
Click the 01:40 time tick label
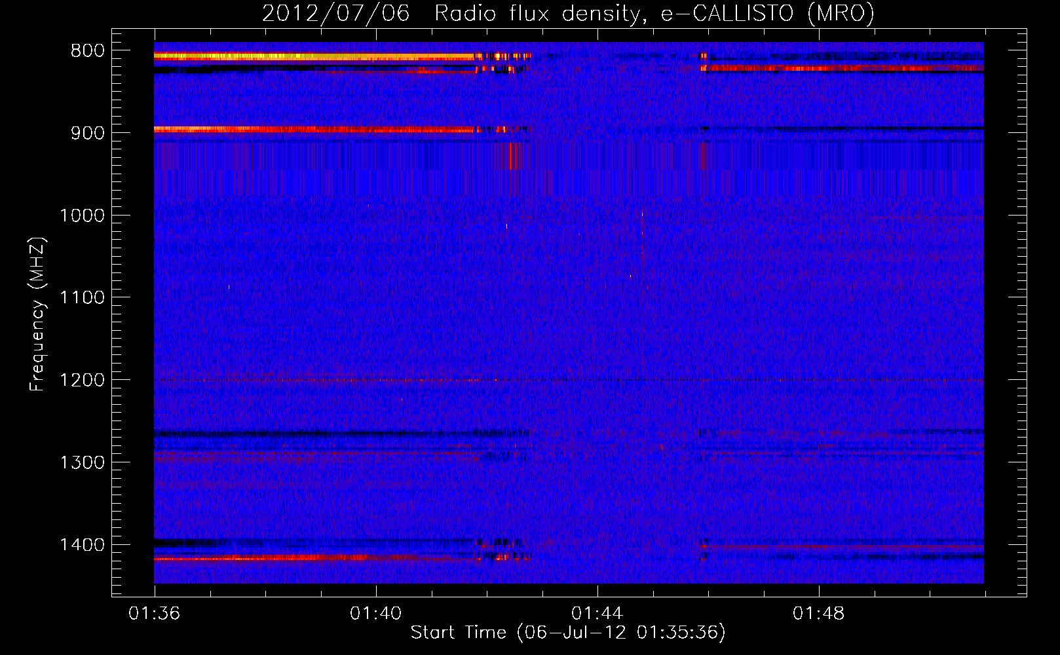376,614
